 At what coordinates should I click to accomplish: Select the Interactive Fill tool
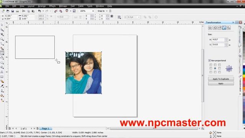point(2,100)
